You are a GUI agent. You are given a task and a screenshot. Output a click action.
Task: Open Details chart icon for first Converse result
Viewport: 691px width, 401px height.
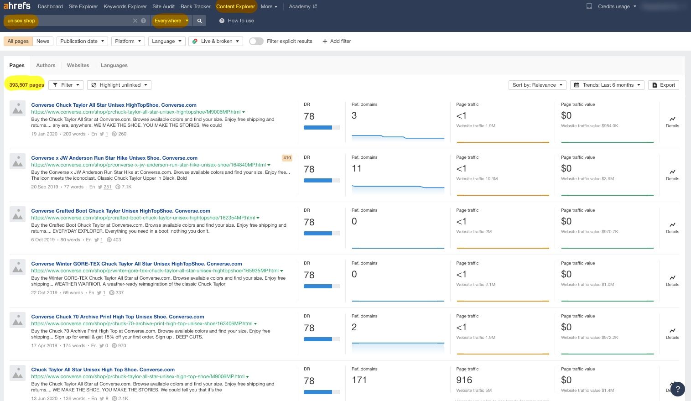point(672,122)
